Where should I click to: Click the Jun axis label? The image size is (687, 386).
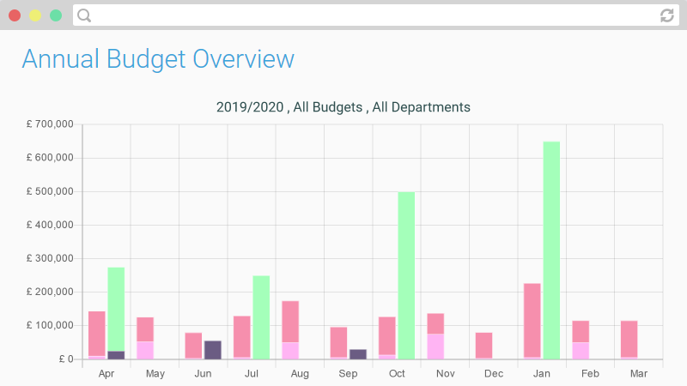click(203, 374)
